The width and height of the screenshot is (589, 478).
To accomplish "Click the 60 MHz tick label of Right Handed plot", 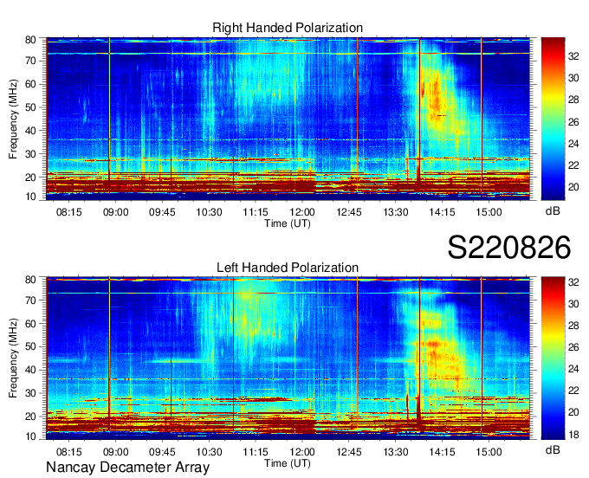I will pyautogui.click(x=30, y=84).
